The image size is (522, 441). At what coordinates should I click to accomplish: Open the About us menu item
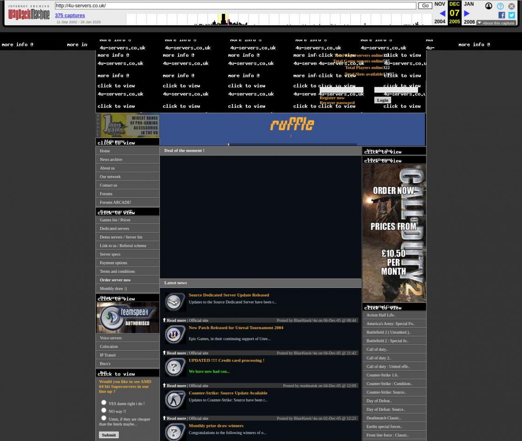[127, 168]
